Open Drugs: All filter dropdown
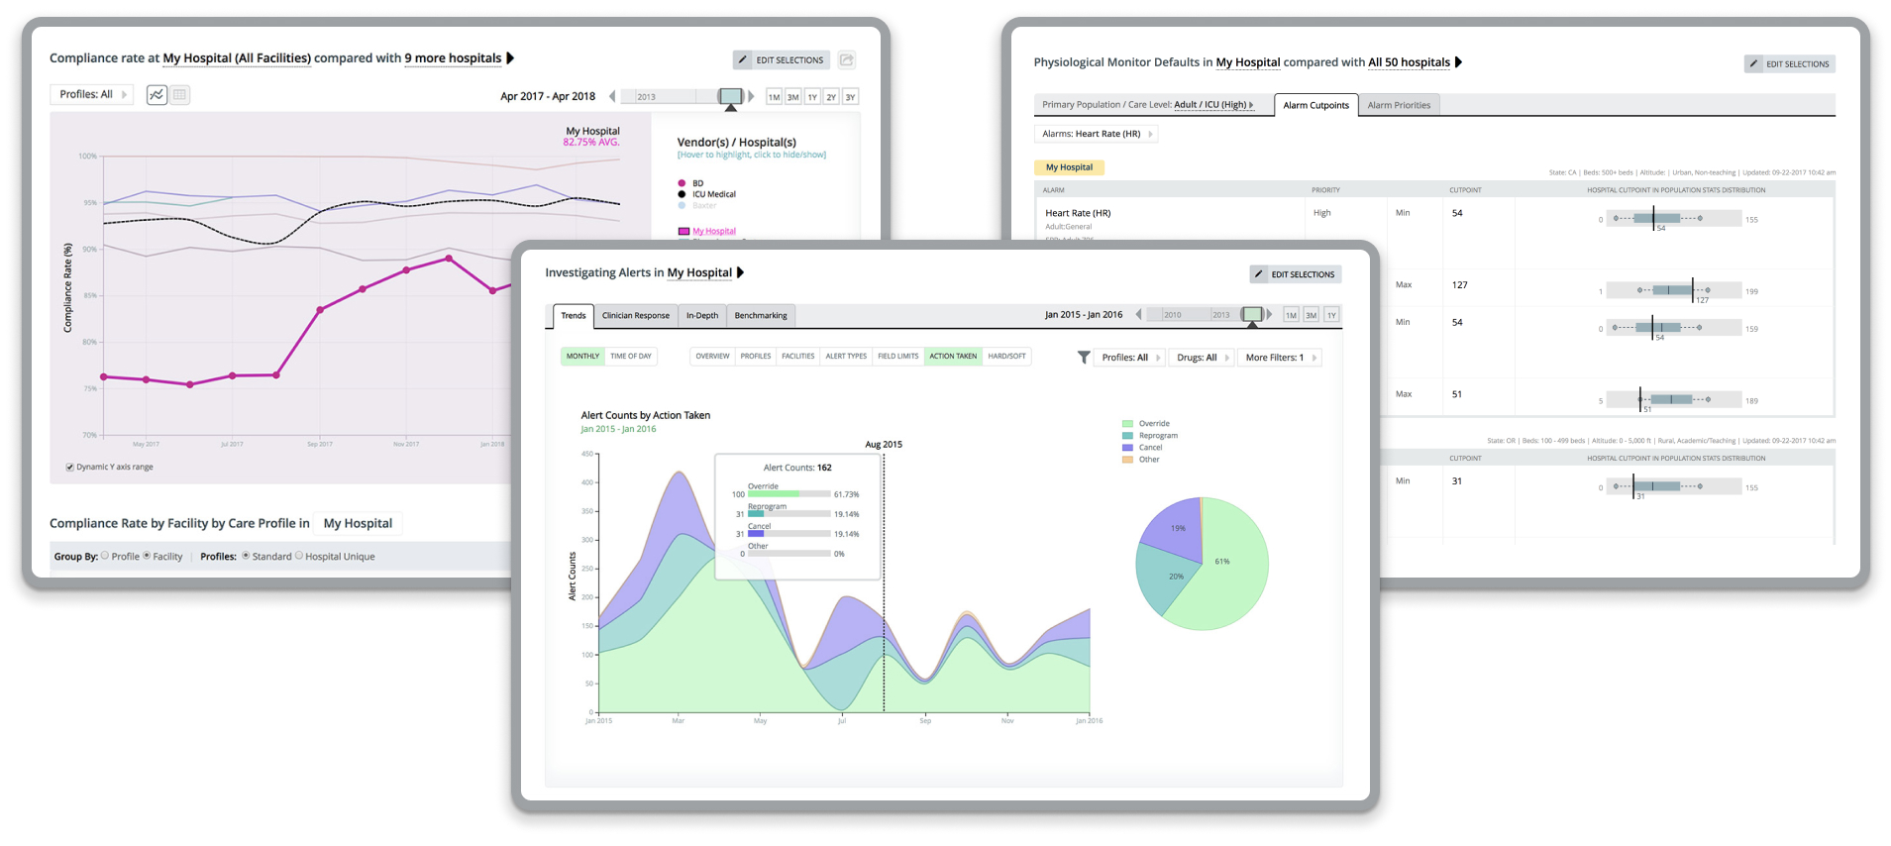The height and width of the screenshot is (846, 1891). coord(1202,358)
